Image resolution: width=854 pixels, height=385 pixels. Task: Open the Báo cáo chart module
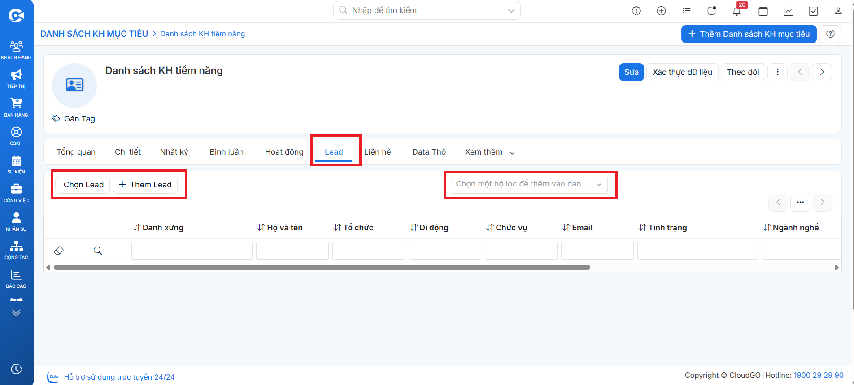coord(16,279)
